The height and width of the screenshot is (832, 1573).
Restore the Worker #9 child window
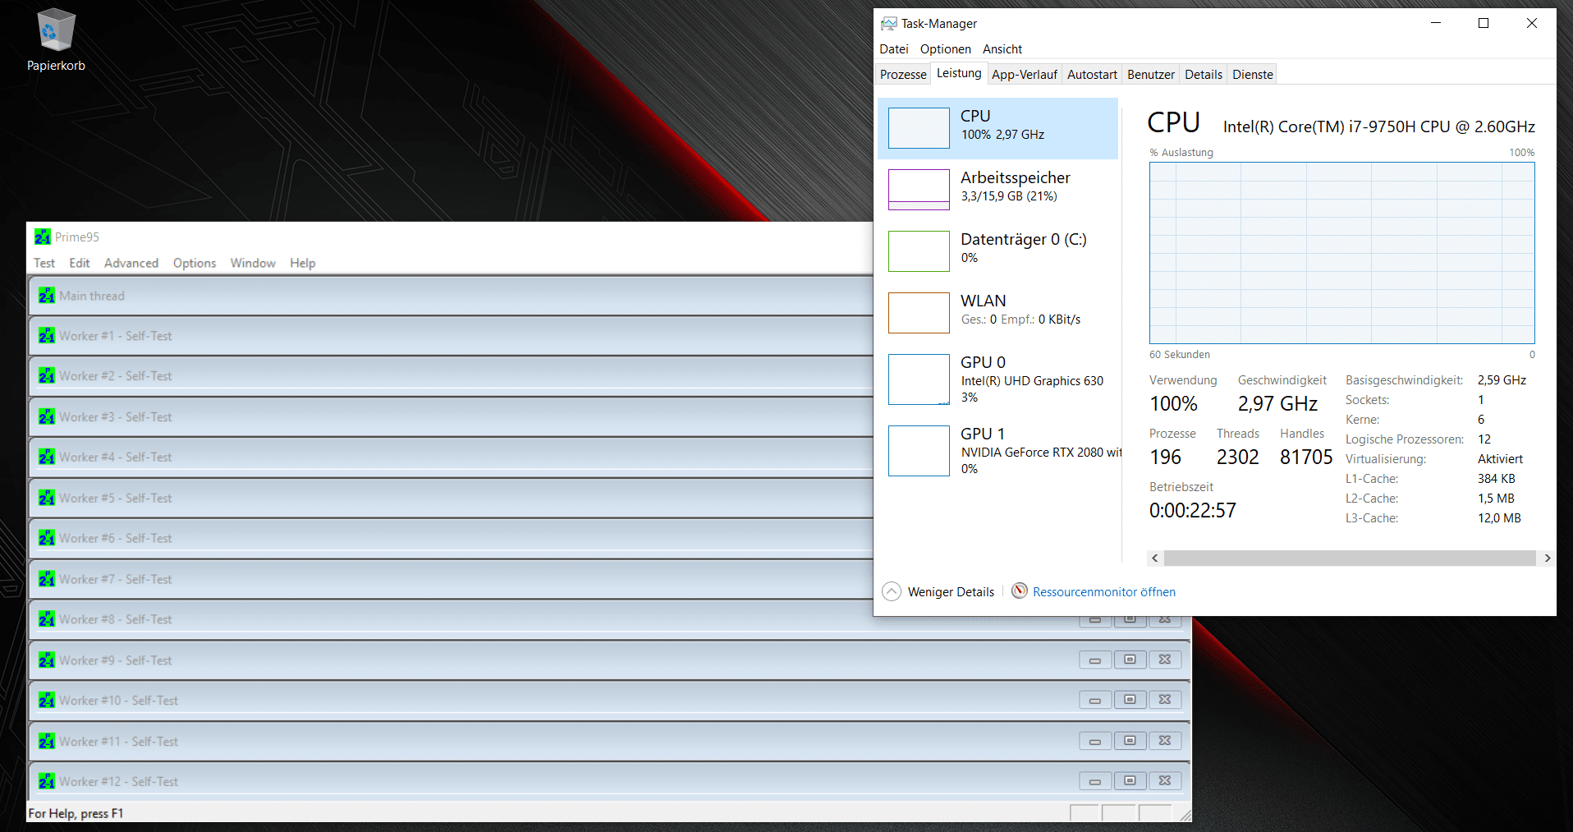tap(1130, 660)
